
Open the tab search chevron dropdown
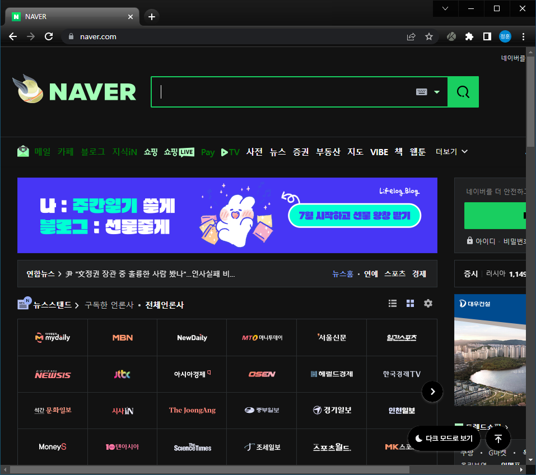[445, 8]
